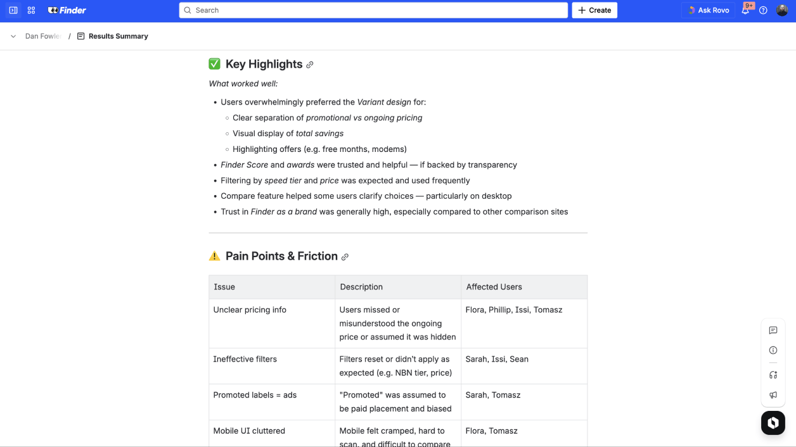Screen dimensions: 796x447
Task: Click 'Sarah, Issi, Sean' cell
Action: [524, 366]
